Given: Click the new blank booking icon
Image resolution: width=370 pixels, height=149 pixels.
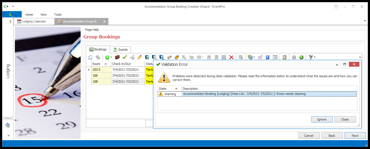Looking at the screenshot, I should pyautogui.click(x=90, y=57).
